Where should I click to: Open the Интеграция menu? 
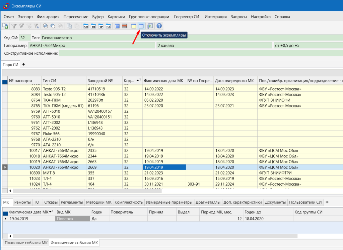[x=216, y=17]
